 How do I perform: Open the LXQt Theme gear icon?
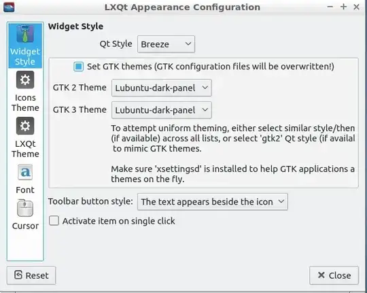(25, 126)
